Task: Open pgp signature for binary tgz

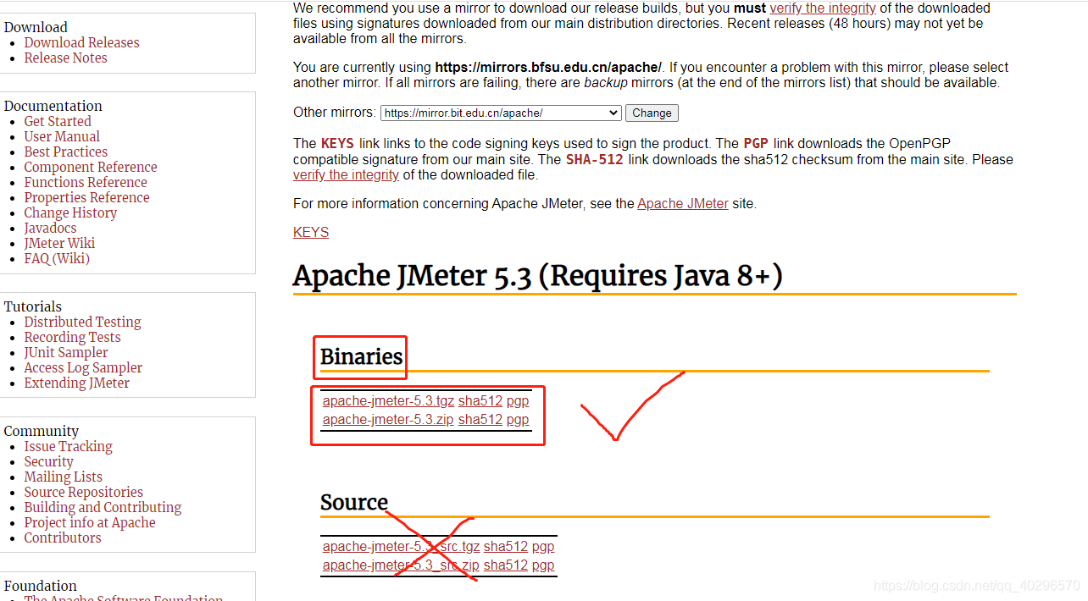Action: point(518,400)
